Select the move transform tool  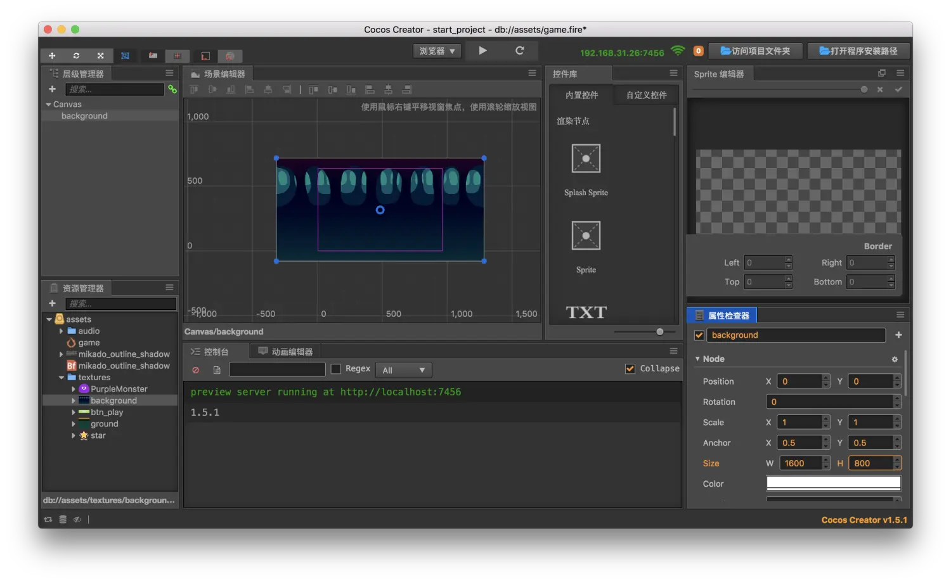point(52,56)
